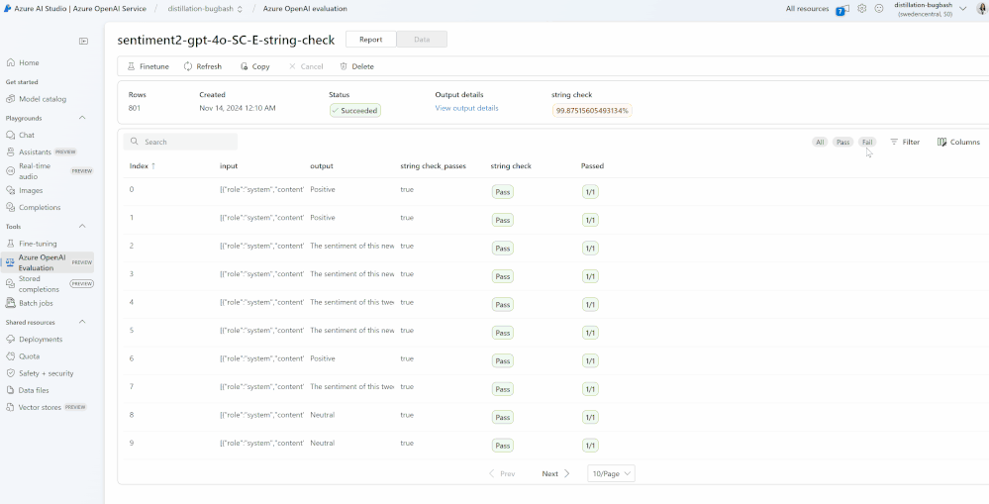
Task: Click the user profile avatar
Action: pyautogui.click(x=981, y=9)
